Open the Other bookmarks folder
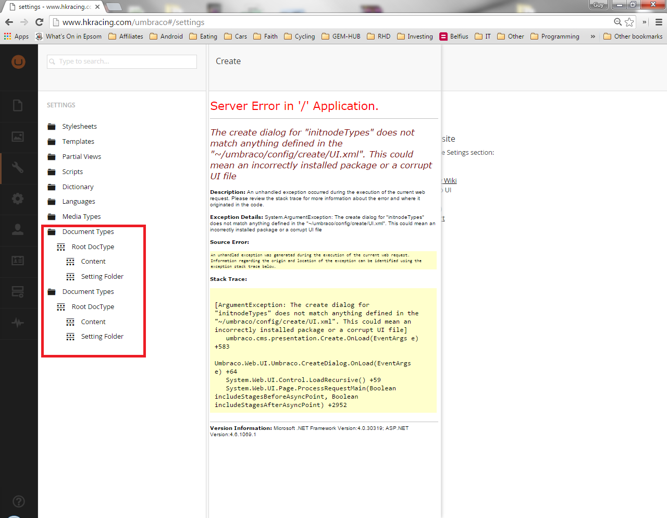 pos(633,36)
